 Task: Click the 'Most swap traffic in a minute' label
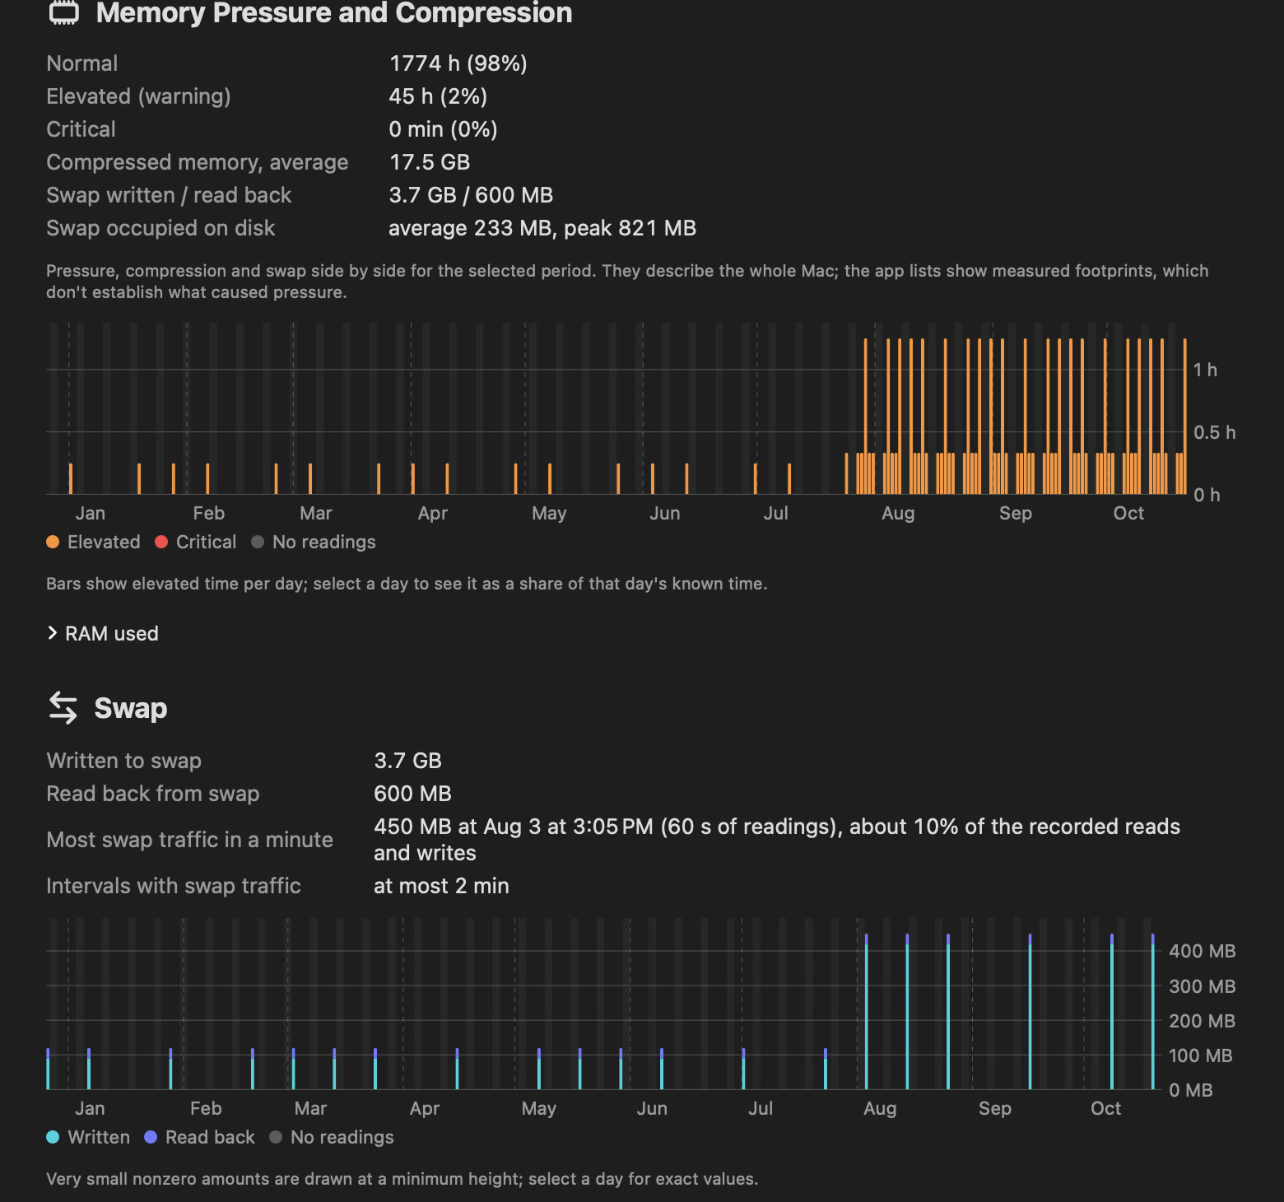pos(189,840)
